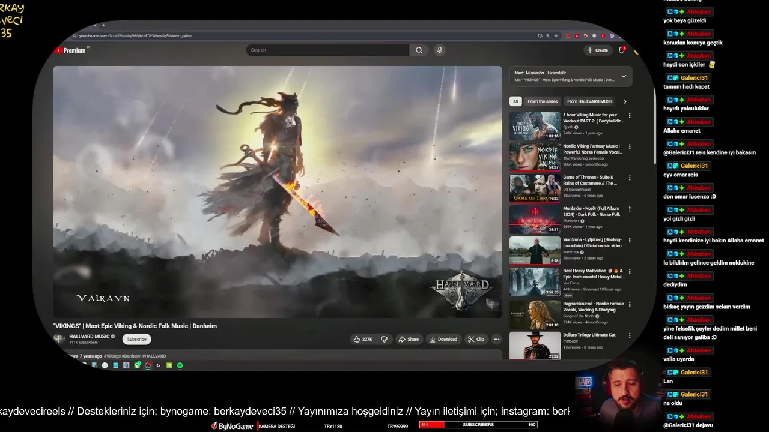This screenshot has width=769, height=432.
Task: Open options for Best Heavy Motivation video
Action: [630, 271]
